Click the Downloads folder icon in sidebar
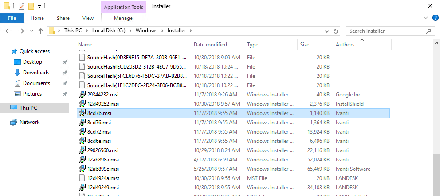The height and width of the screenshot is (196, 440). (x=17, y=73)
